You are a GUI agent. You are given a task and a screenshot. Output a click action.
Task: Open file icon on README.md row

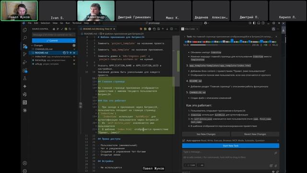(64, 53)
